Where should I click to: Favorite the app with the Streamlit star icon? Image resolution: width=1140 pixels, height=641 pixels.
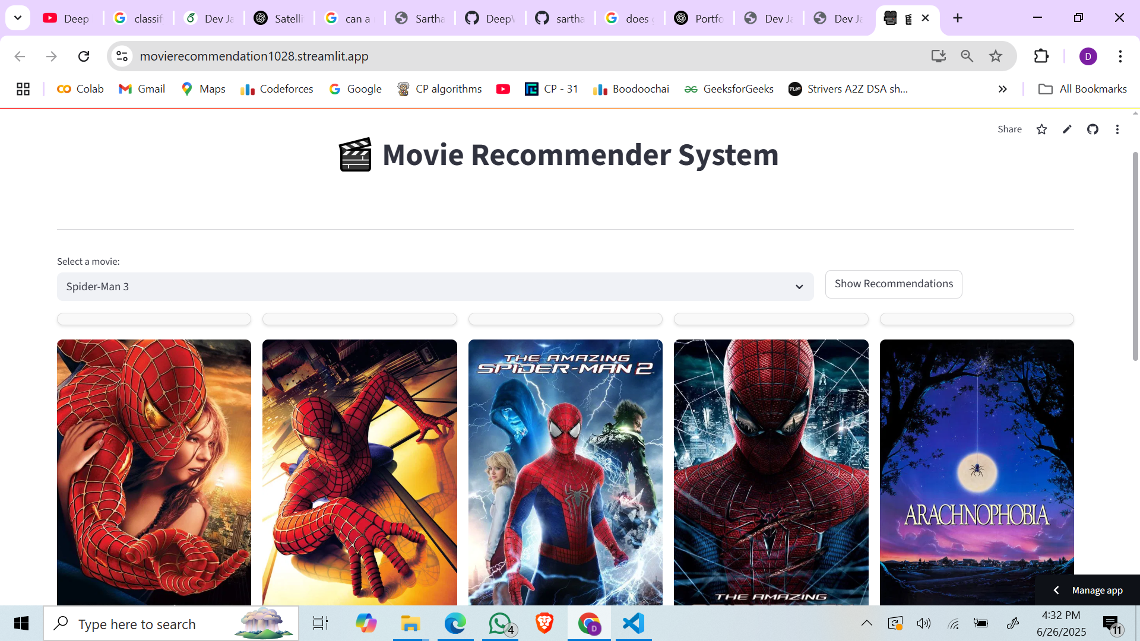pyautogui.click(x=1041, y=129)
